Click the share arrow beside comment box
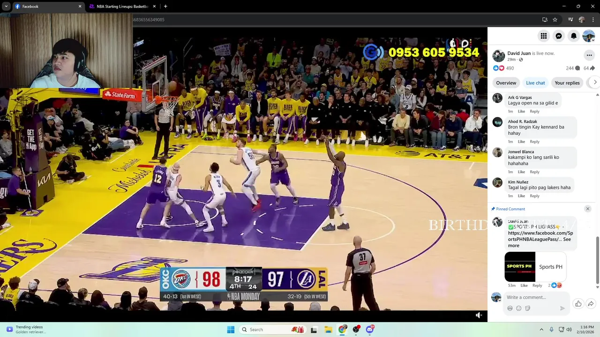 pyautogui.click(x=591, y=304)
